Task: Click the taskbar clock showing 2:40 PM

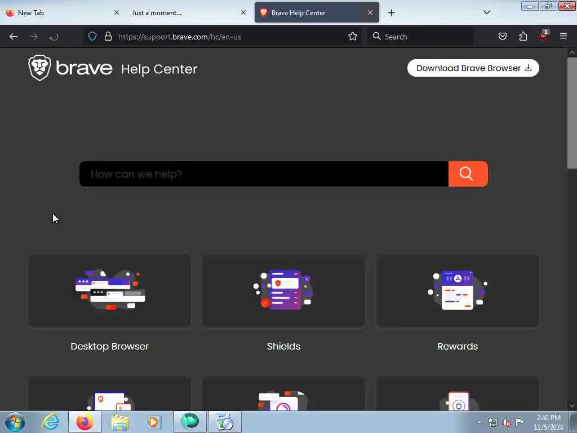Action: 548,422
